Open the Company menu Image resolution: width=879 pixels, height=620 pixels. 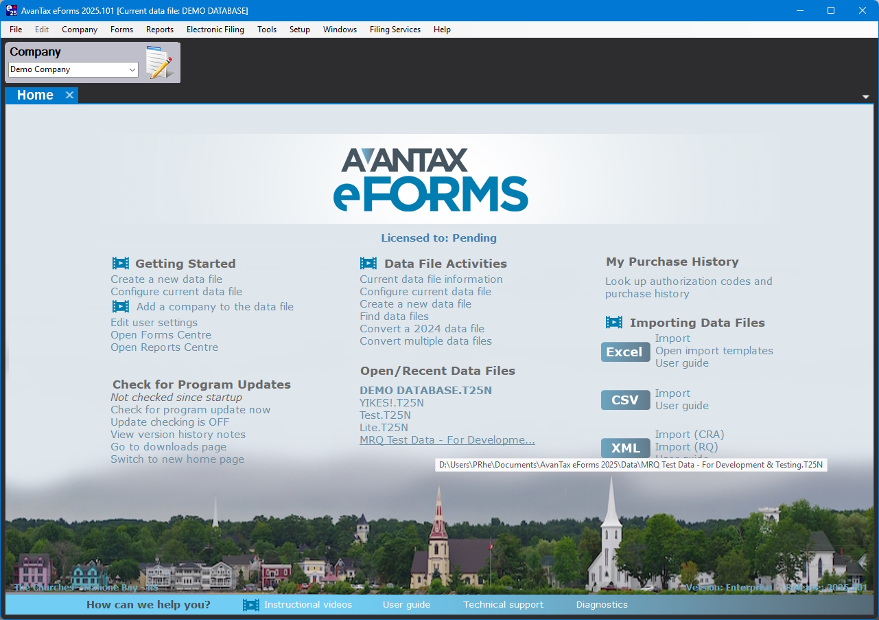tap(80, 30)
